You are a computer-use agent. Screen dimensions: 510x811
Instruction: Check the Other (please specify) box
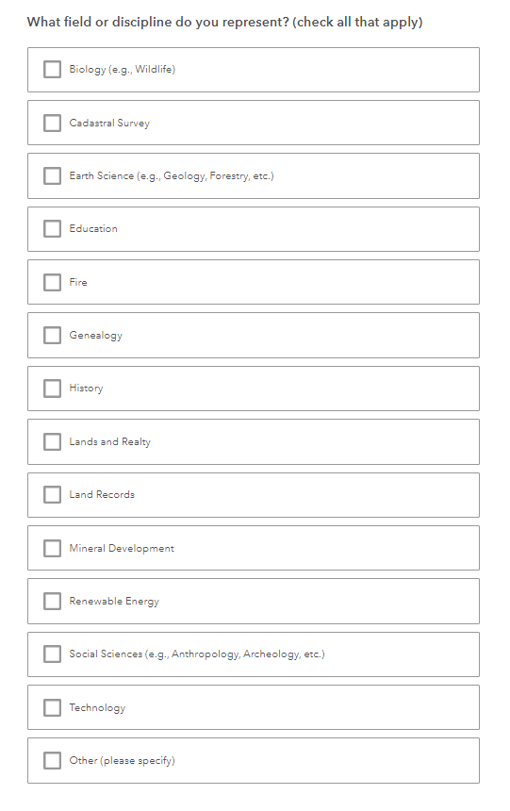coord(52,760)
